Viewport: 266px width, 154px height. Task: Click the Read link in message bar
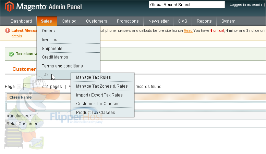(188, 31)
